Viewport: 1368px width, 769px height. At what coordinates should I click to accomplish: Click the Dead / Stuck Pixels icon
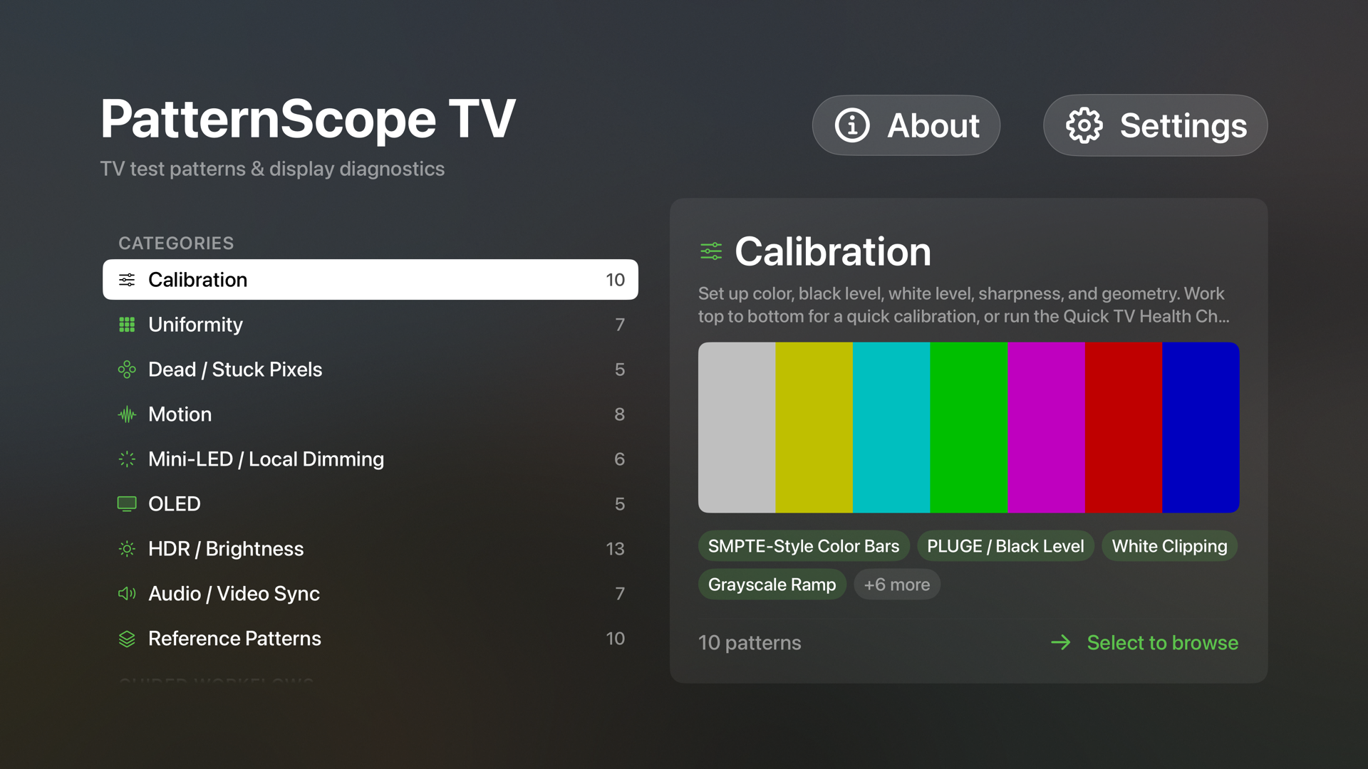(x=127, y=370)
